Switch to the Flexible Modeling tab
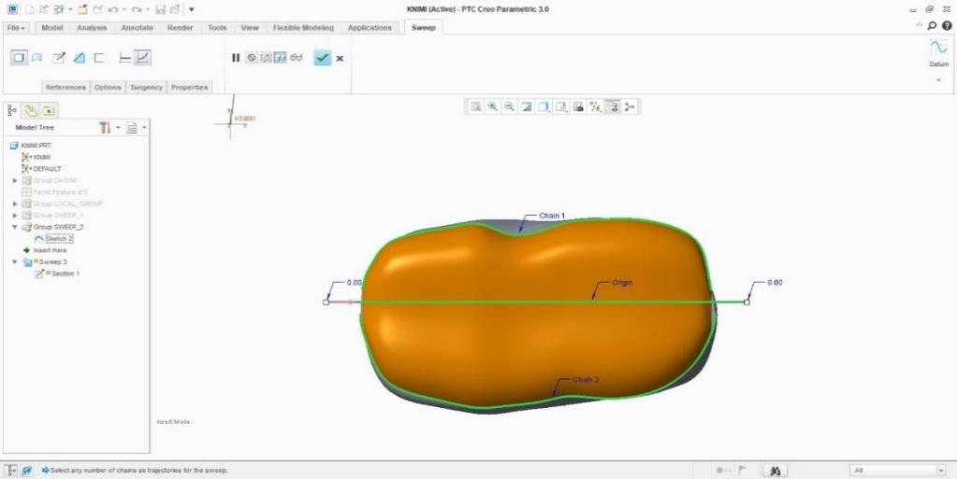 [303, 28]
